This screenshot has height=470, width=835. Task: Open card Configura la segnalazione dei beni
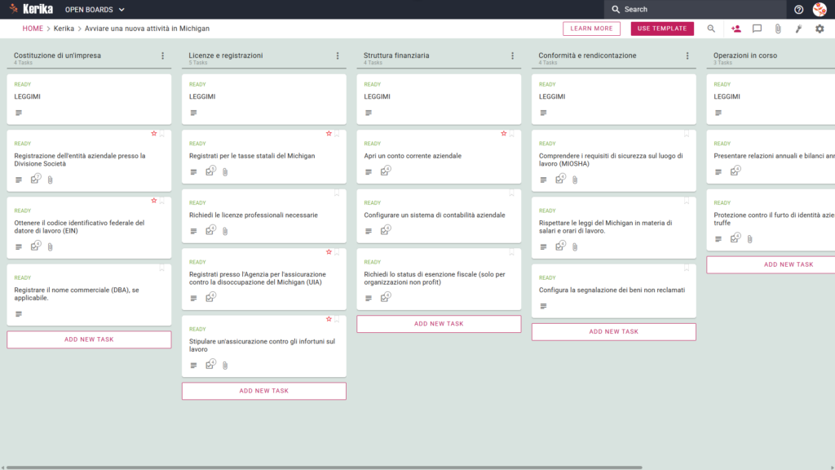pos(613,291)
